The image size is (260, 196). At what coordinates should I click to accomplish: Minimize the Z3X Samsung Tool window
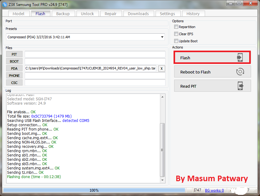(231, 3)
